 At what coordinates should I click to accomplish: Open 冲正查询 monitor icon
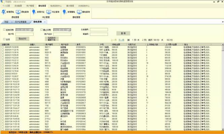coord(49,12)
